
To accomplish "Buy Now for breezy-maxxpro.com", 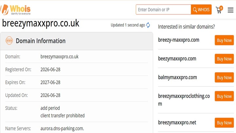I will 224,40.
